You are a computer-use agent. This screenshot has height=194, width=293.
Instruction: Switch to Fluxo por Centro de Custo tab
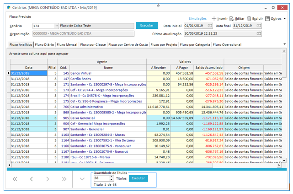pyautogui.click(x=128, y=45)
